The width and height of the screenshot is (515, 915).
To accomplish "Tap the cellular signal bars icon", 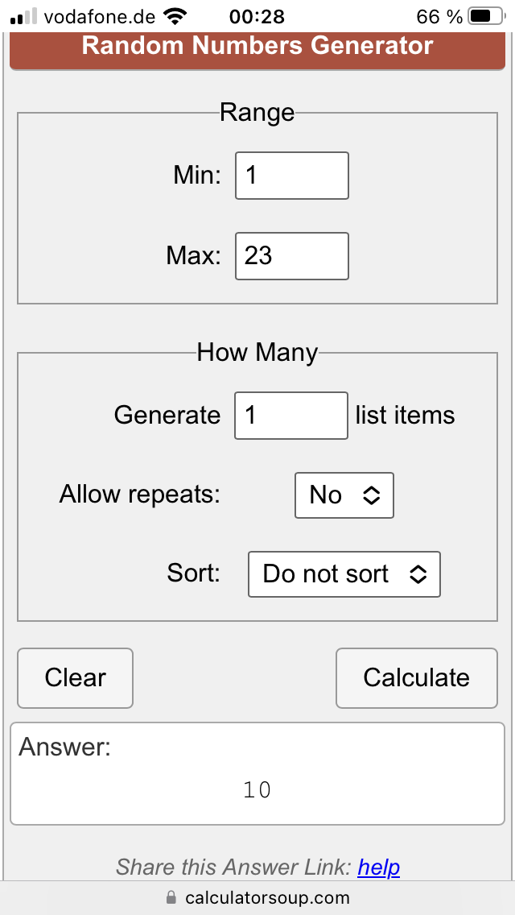I will point(24,16).
